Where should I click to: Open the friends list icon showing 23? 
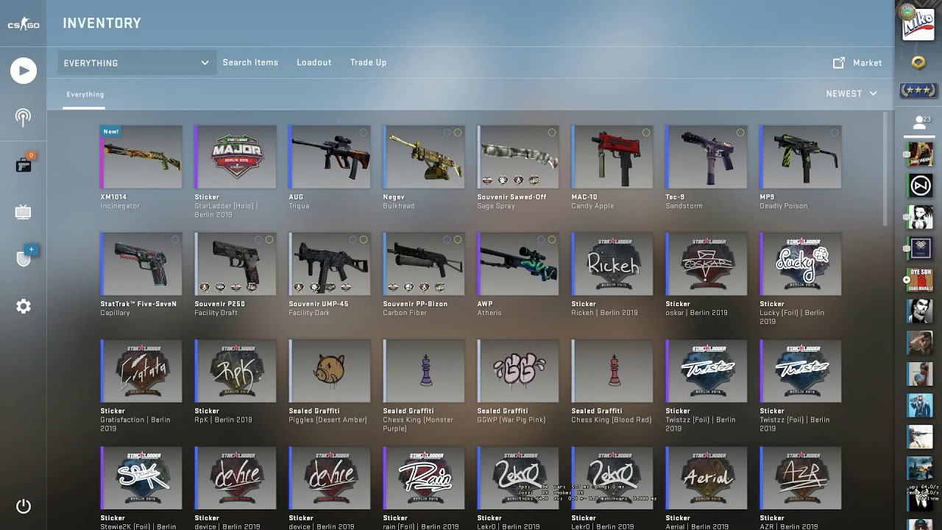click(920, 122)
